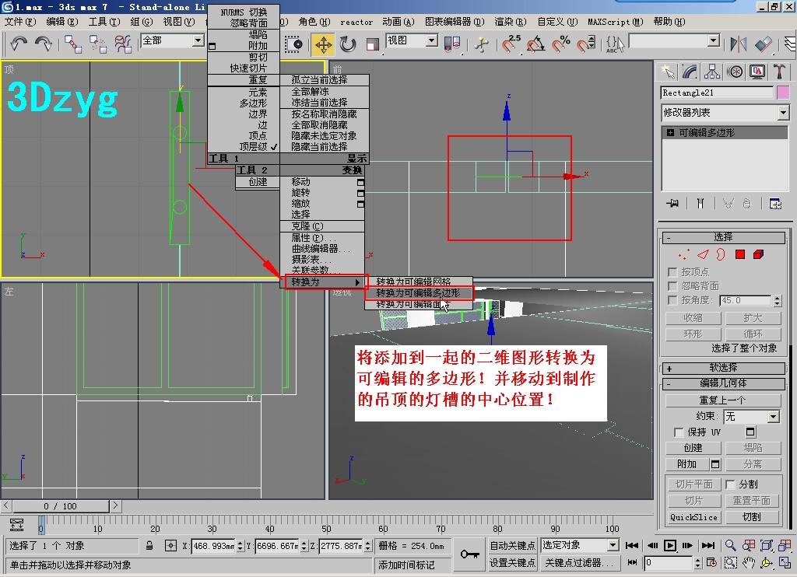Click the 附加 attach button
Screen dimensions: 797x577
[686, 464]
